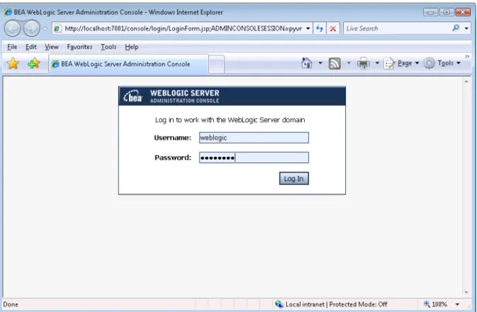The width and height of the screenshot is (477, 312).
Task: Click Local intranet Protected Mode status text
Action: [x=337, y=304]
